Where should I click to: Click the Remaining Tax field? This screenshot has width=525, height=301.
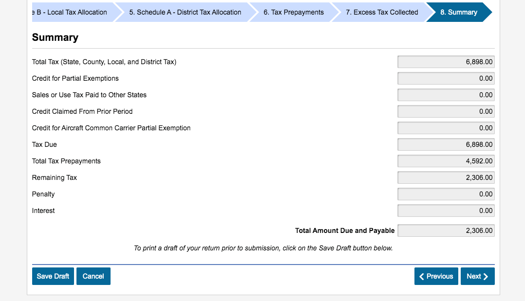pyautogui.click(x=446, y=177)
